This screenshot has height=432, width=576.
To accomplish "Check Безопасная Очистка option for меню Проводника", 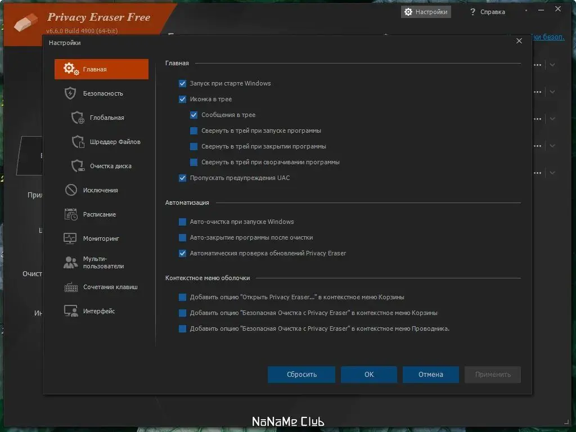I will [x=183, y=328].
